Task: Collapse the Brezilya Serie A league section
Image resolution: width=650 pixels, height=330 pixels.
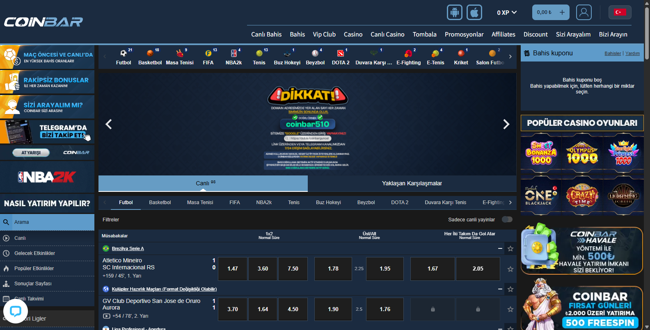Action: pos(500,248)
